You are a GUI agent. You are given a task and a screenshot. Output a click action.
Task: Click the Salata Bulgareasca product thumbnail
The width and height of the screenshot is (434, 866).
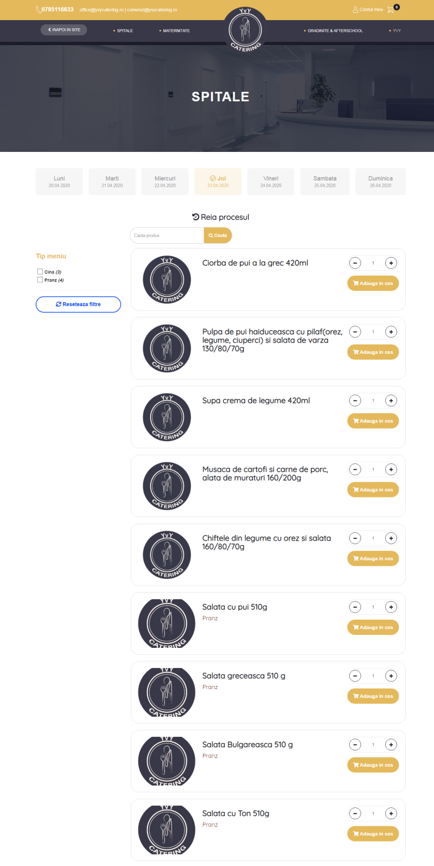pos(167,761)
